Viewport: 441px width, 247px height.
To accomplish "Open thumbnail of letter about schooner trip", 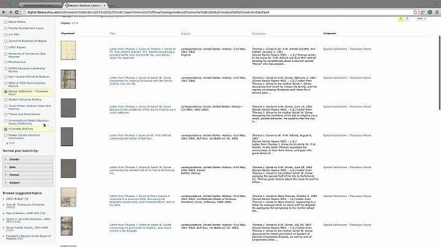I will 69,108.
